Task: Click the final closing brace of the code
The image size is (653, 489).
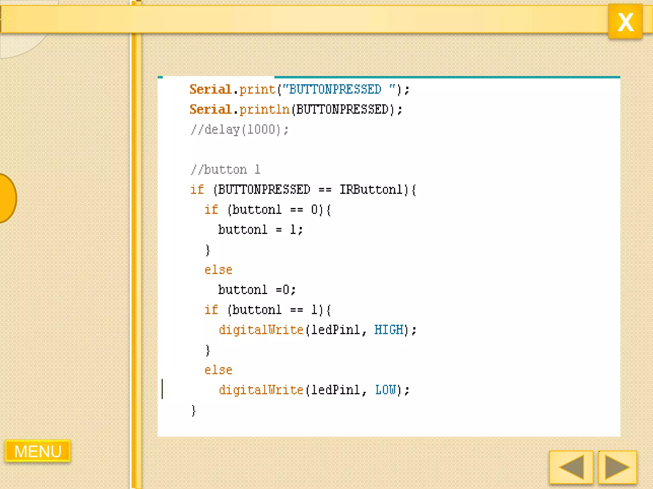Action: pyautogui.click(x=194, y=410)
